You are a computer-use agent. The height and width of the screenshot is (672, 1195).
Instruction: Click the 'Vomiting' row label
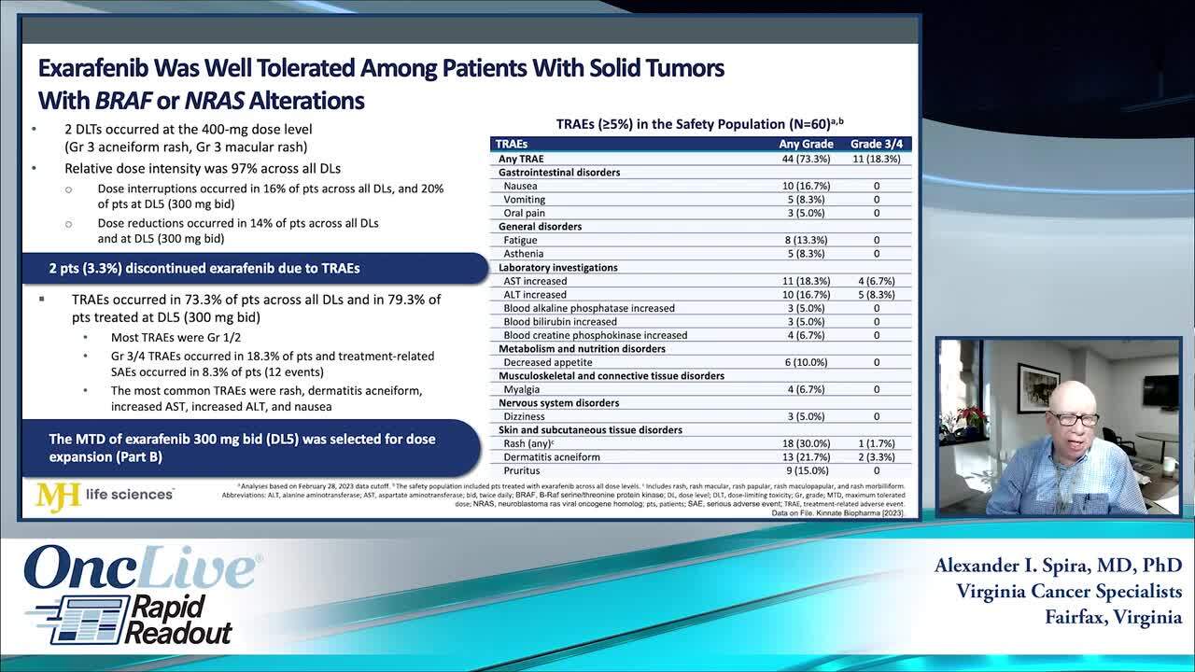[525, 200]
